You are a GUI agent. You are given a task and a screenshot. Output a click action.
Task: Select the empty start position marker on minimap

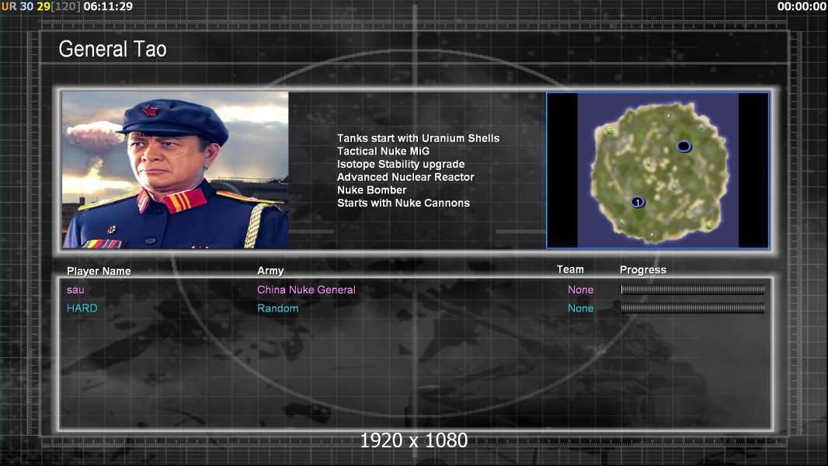pyautogui.click(x=684, y=146)
